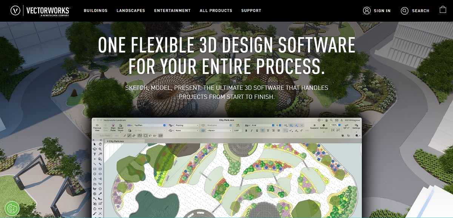This screenshot has width=453, height=218.
Task: Select the Zoom magnifier tool
Action: tap(100, 149)
